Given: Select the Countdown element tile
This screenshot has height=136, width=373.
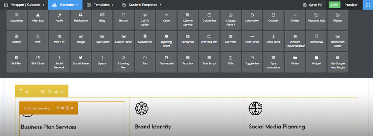Looking at the screenshot, I should pyautogui.click(x=252, y=20).
